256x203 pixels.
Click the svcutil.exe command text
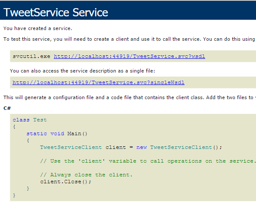31,56
